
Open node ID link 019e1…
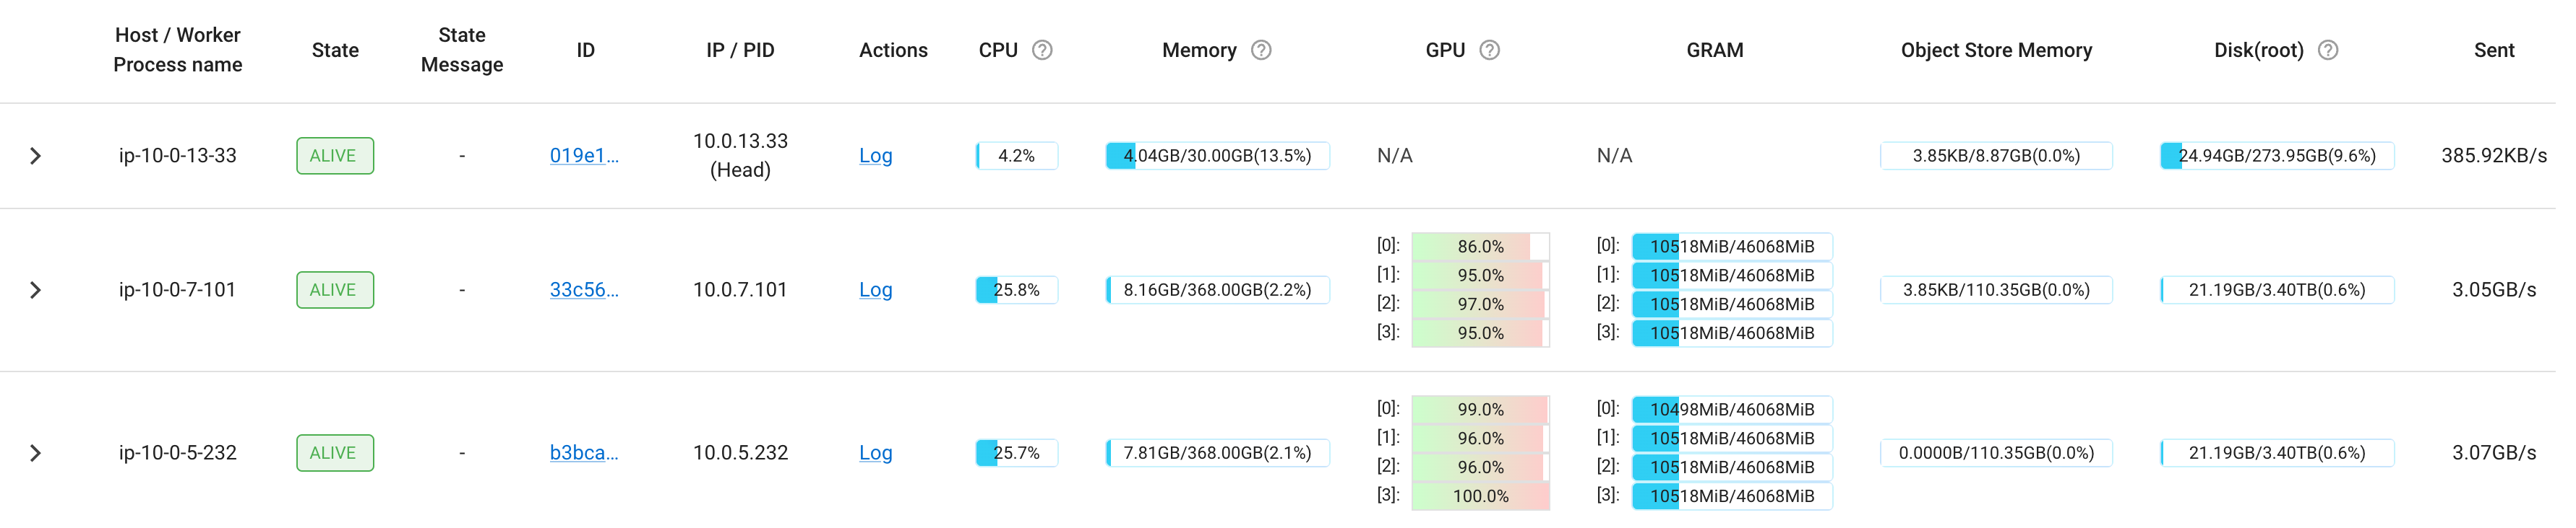pos(584,156)
